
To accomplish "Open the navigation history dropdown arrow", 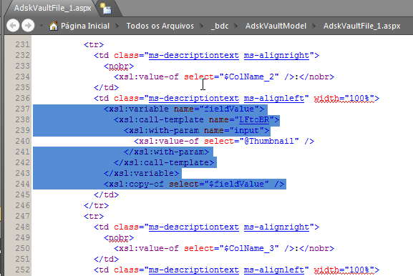I will (41, 26).
